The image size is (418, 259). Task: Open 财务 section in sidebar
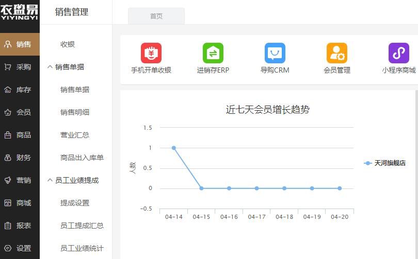[x=20, y=158]
